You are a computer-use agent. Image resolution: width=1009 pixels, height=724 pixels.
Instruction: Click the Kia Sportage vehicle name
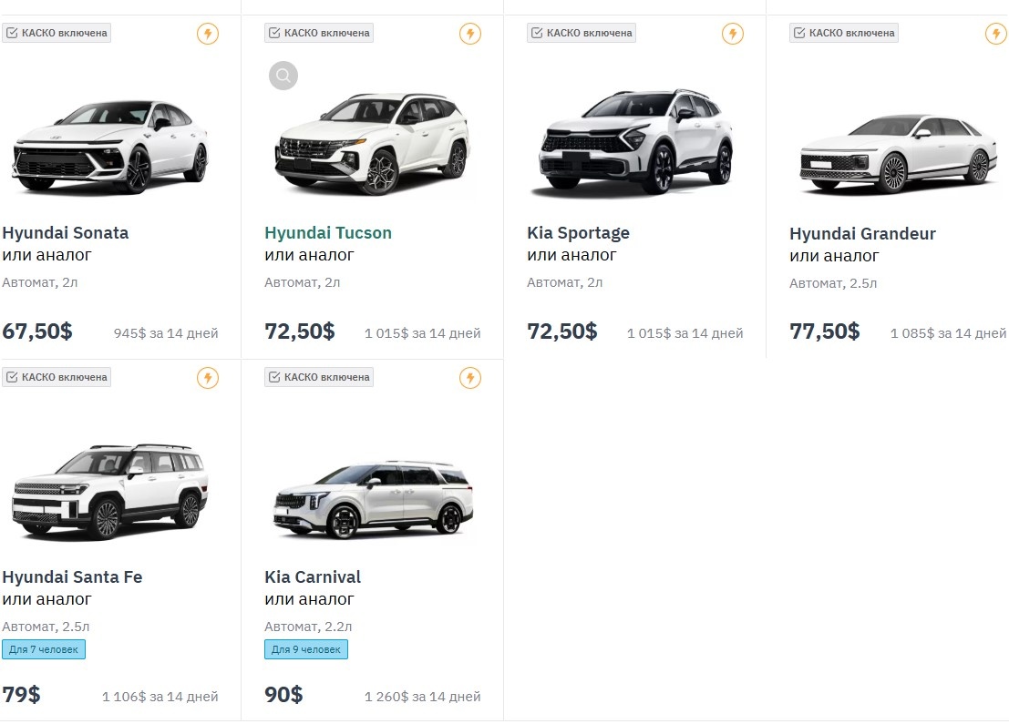(x=578, y=232)
